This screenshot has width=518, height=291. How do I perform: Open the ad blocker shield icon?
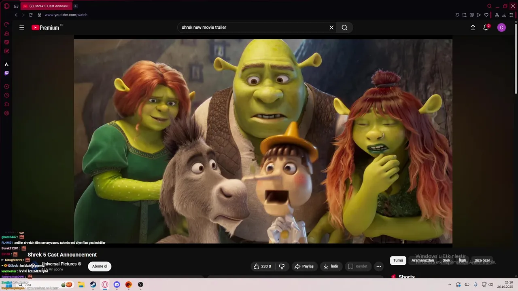(x=471, y=15)
